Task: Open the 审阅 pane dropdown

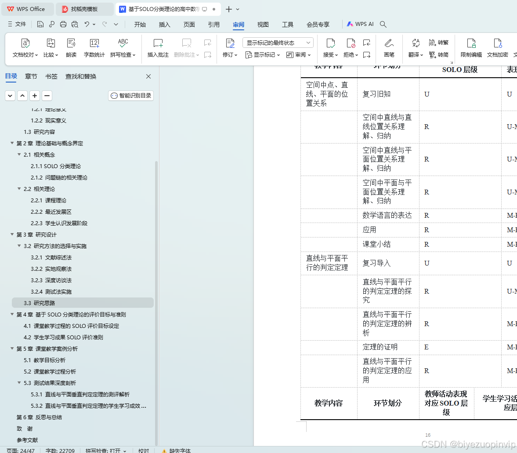Action: [298, 55]
